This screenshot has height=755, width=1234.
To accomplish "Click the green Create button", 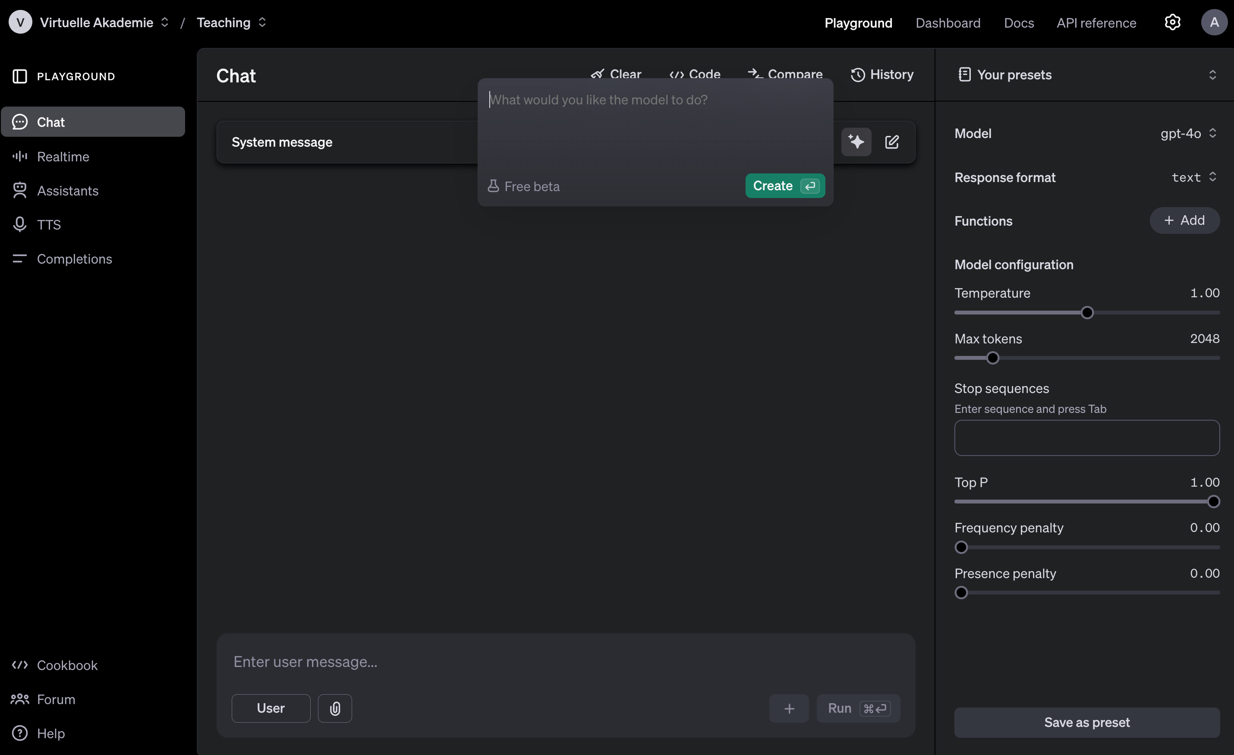I will [x=784, y=186].
